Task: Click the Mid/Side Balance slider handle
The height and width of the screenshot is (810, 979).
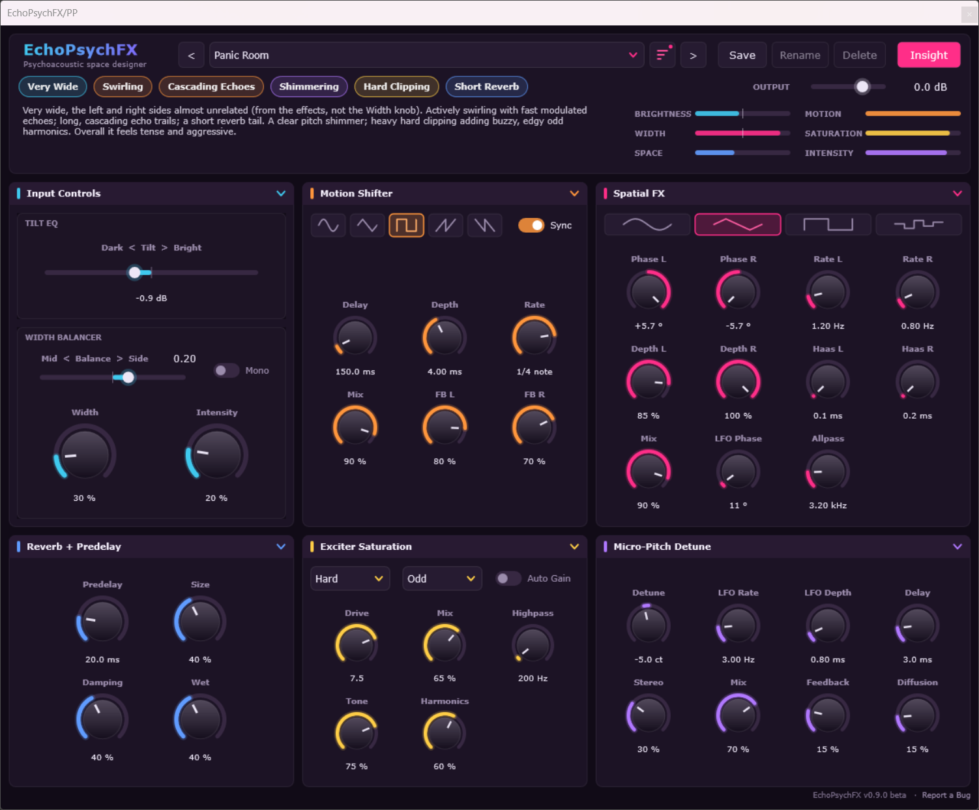Action: (128, 378)
